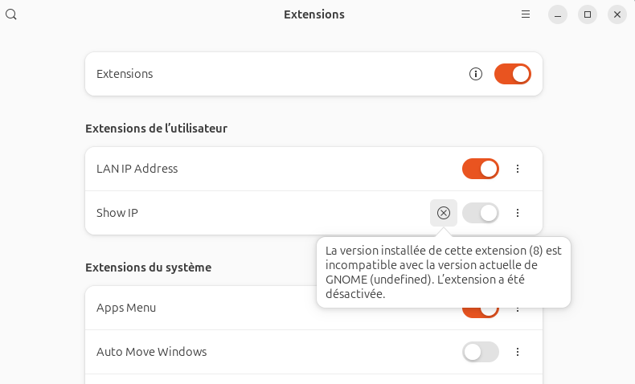Click the disabled Show IP switch
Screen dimensions: 635x384
tap(480, 213)
